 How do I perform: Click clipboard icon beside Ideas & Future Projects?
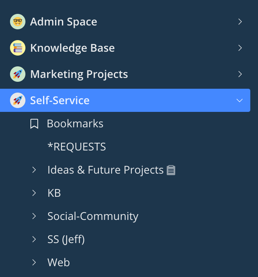171,170
